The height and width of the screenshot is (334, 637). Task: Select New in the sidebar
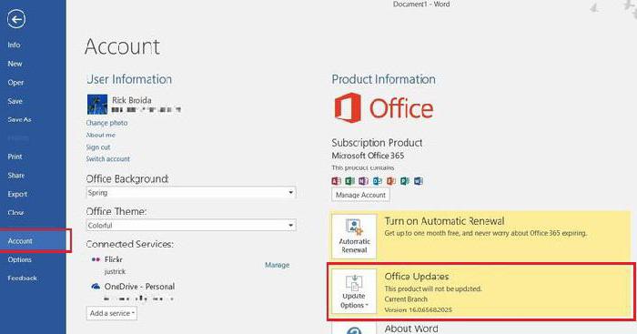click(x=15, y=64)
